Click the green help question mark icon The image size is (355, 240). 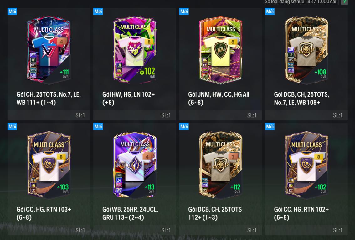[344, 2]
